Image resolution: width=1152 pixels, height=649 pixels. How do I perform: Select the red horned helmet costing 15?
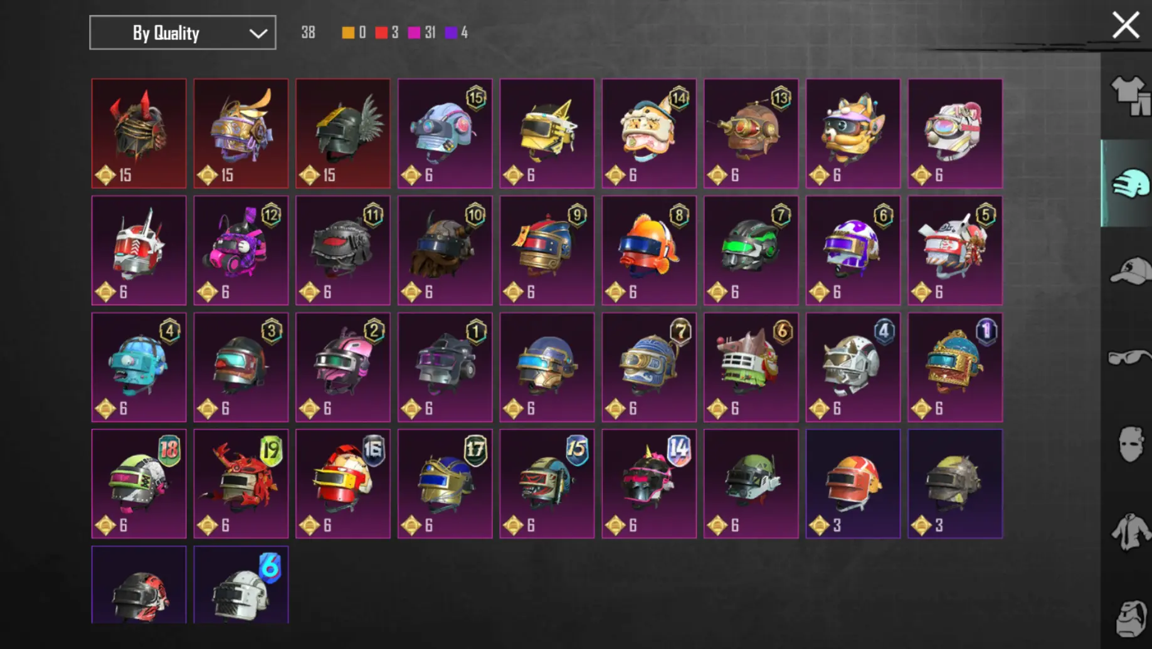(139, 134)
